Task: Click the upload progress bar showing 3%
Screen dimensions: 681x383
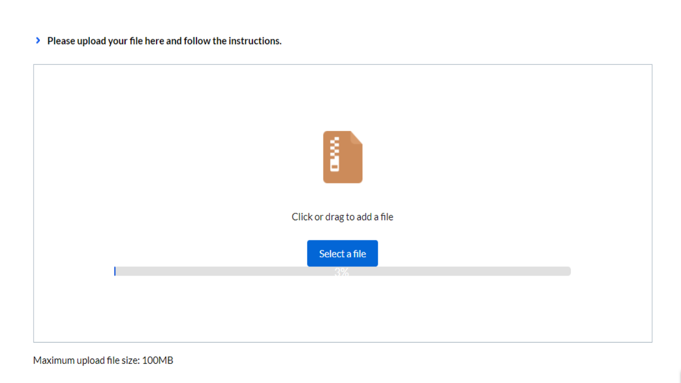Action: pyautogui.click(x=342, y=271)
